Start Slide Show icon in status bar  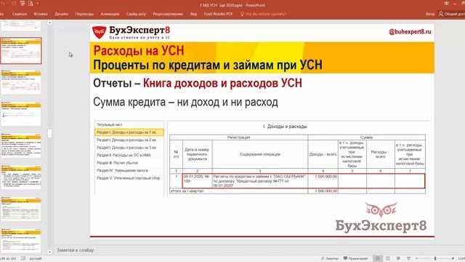408,258
